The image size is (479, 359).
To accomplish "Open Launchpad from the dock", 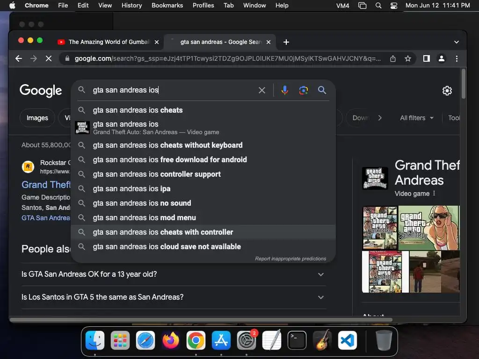I will click(x=120, y=340).
